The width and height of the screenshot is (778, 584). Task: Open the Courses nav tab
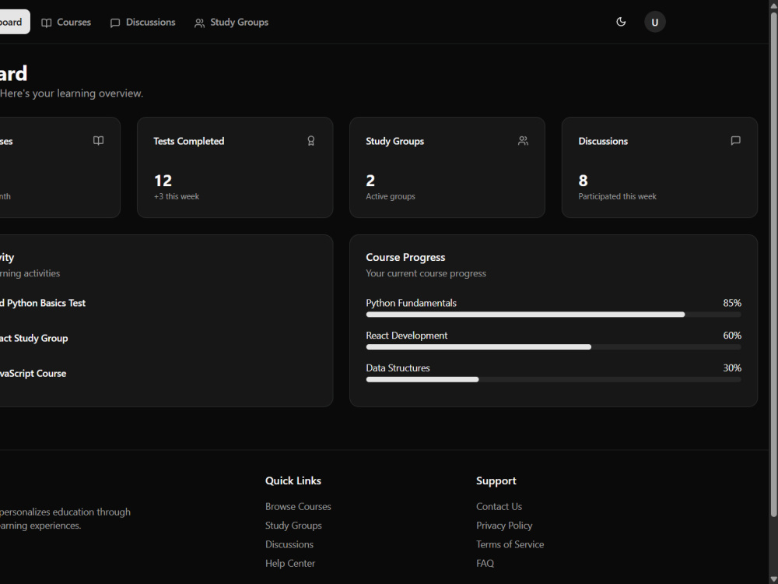(66, 23)
